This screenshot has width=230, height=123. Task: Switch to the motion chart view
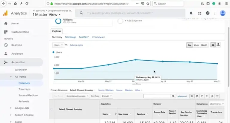[218, 45]
